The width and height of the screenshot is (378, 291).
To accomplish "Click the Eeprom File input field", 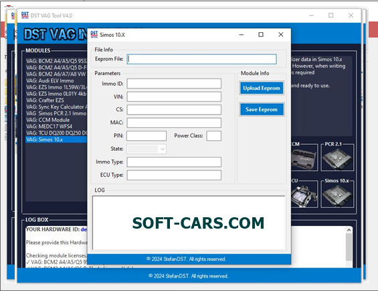I will [x=201, y=59].
